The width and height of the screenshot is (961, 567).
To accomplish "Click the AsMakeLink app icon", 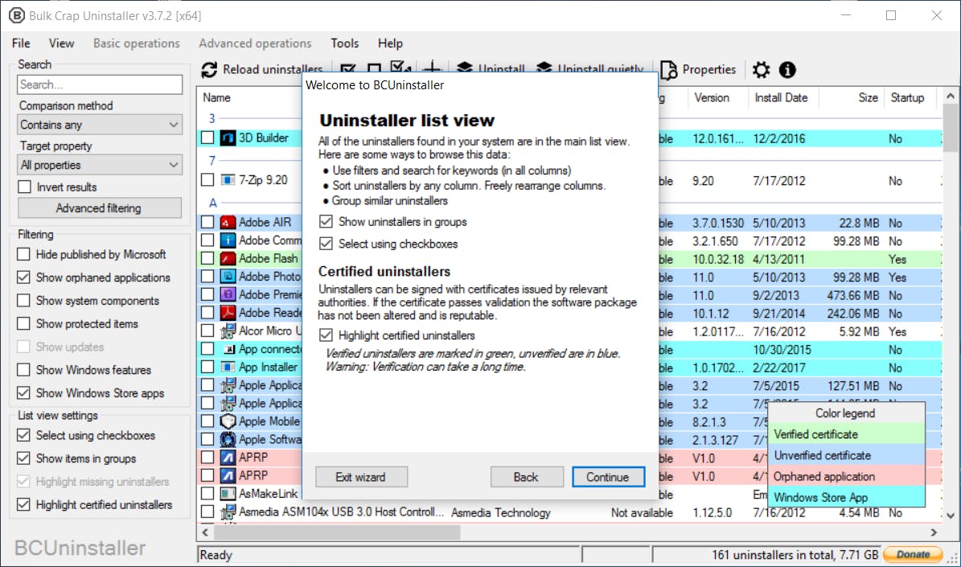I will (x=228, y=494).
